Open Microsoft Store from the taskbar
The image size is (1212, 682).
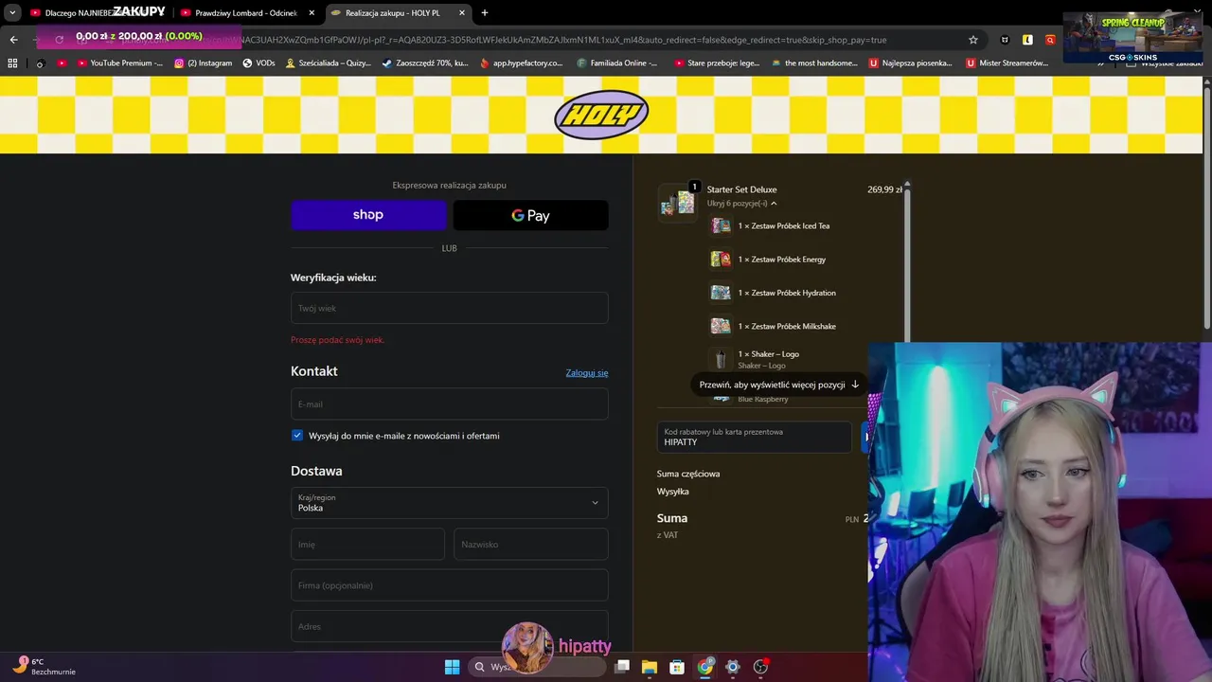(x=677, y=667)
